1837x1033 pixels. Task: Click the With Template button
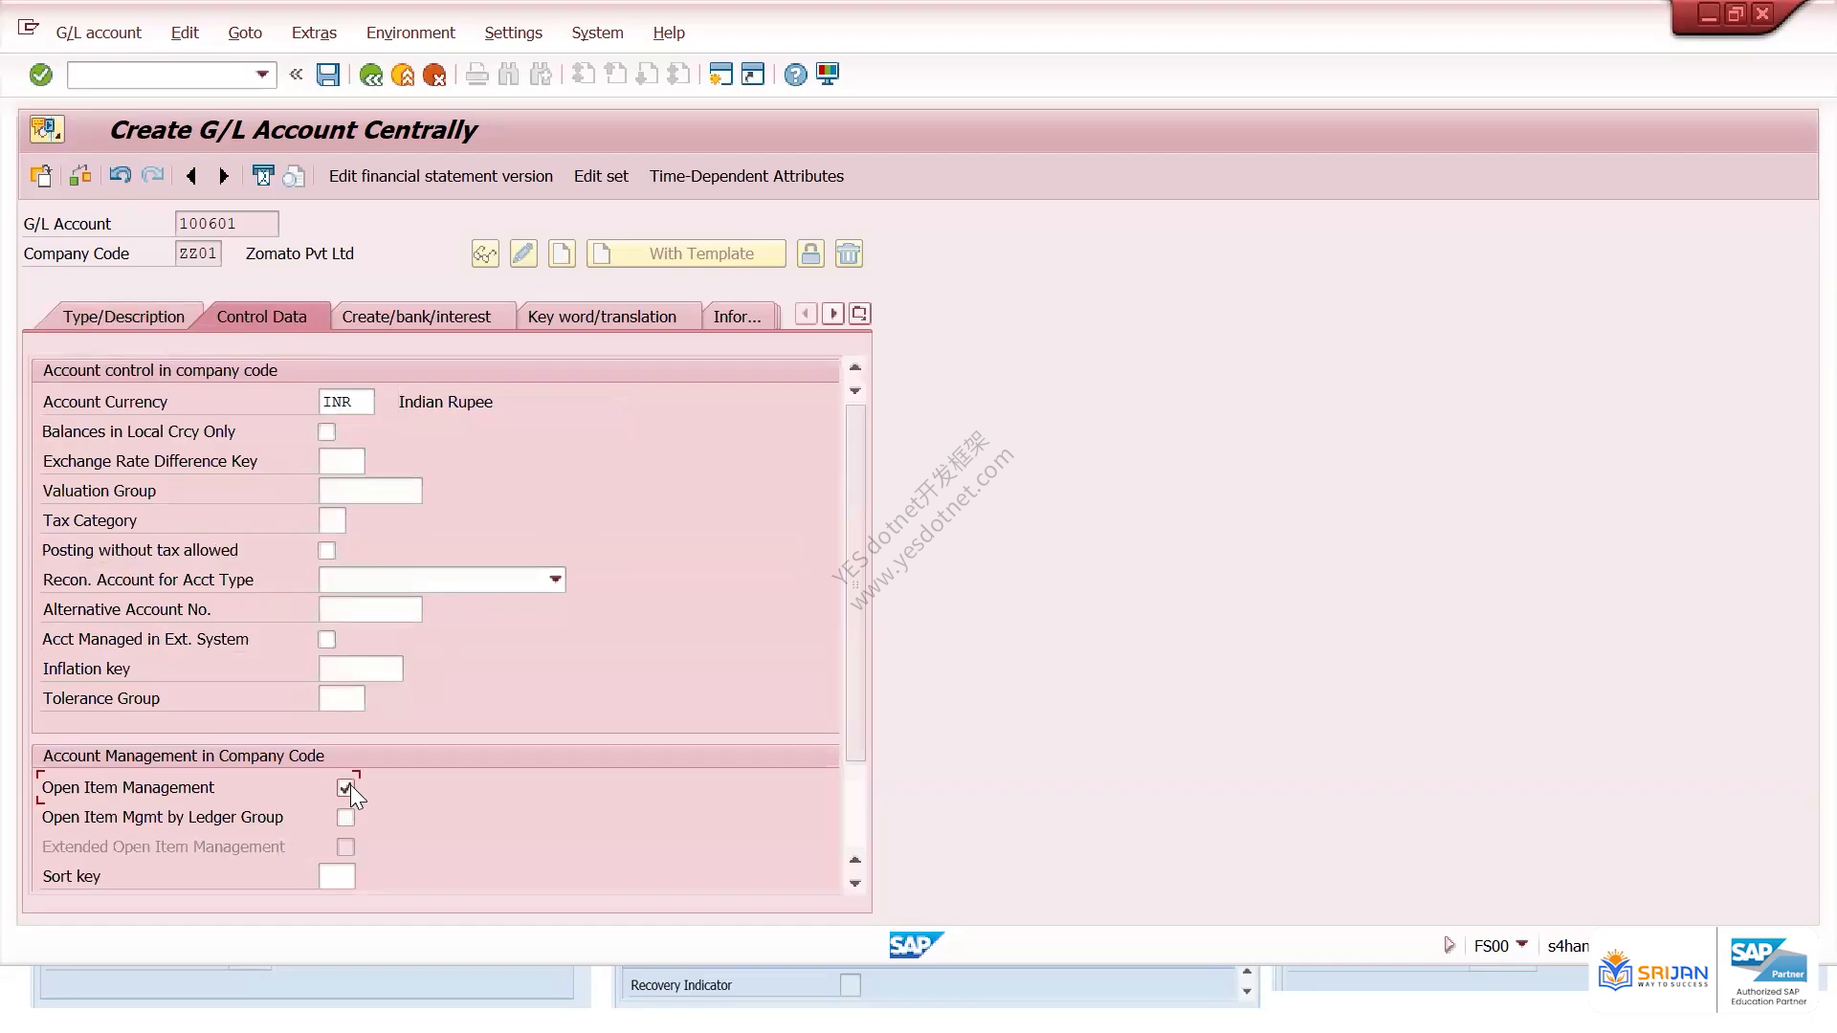(686, 253)
